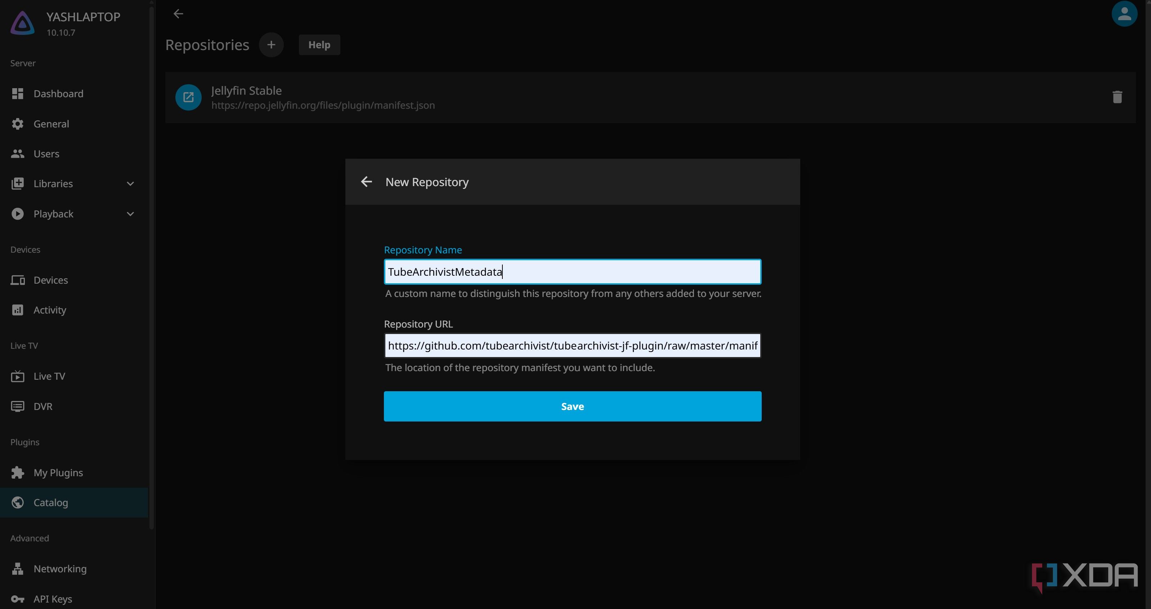The width and height of the screenshot is (1151, 609).
Task: Click the 10.10.7 version number
Action: (61, 33)
